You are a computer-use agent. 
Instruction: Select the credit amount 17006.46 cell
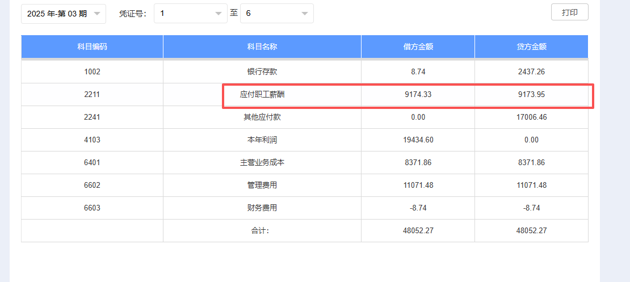pos(531,117)
